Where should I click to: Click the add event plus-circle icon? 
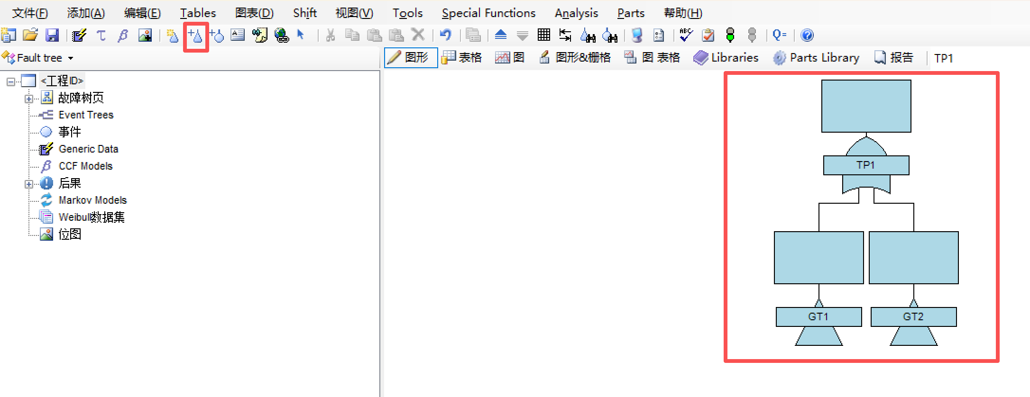[x=217, y=35]
